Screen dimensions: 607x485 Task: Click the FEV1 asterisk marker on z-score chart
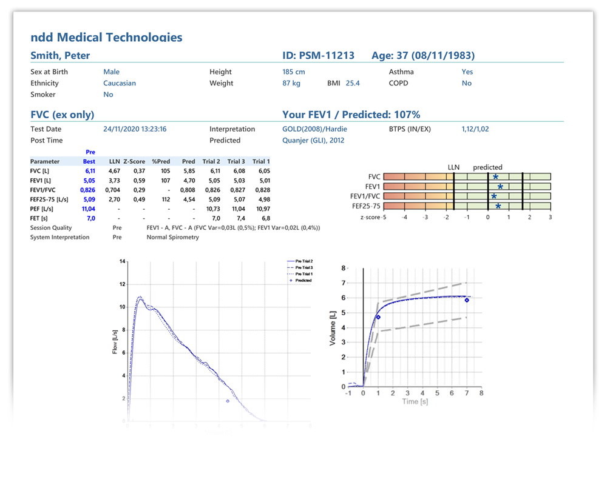[500, 187]
